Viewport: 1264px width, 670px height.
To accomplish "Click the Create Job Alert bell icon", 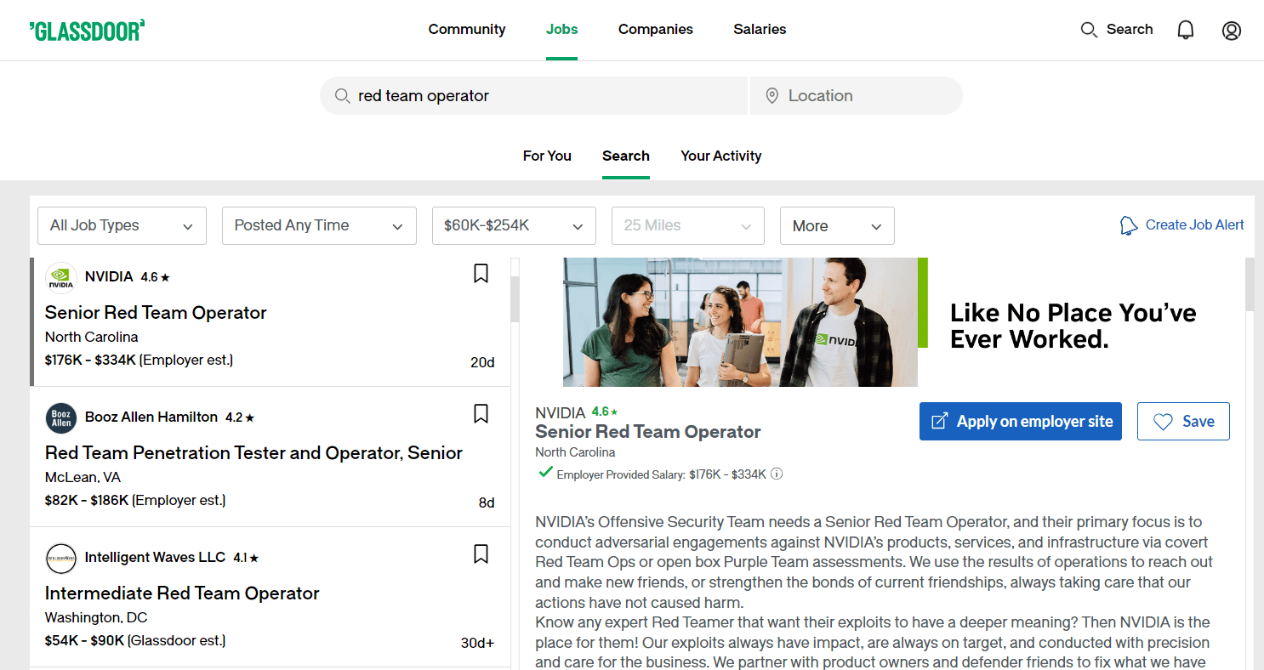I will point(1129,225).
